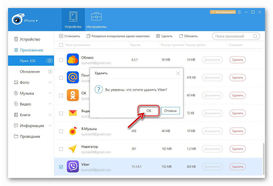The width and height of the screenshot is (273, 186).
Task: Click the Я.Музыка app name
Action: tap(89, 129)
